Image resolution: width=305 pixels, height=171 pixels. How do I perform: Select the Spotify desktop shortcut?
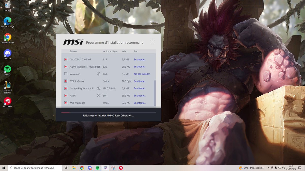click(7, 70)
